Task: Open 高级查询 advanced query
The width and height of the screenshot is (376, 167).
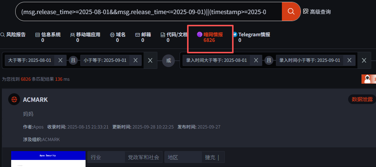Action: coord(317,11)
